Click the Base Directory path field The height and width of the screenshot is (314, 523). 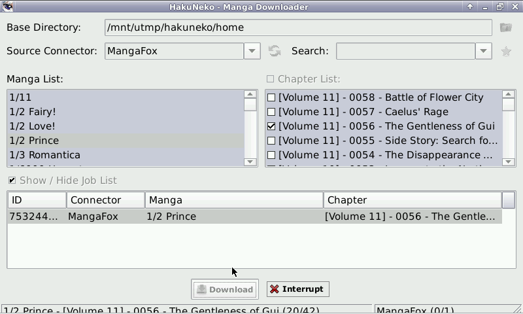pyautogui.click(x=298, y=27)
